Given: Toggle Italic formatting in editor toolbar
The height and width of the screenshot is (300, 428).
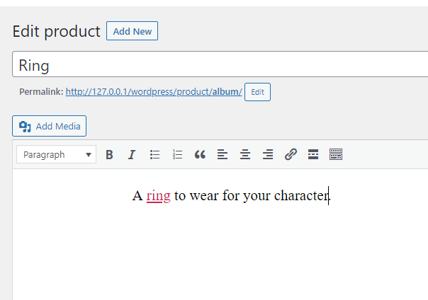Looking at the screenshot, I should pyautogui.click(x=132, y=154).
